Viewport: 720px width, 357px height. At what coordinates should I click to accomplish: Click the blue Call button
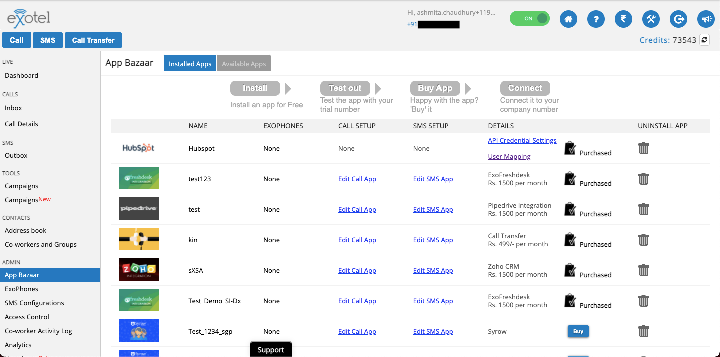(17, 40)
